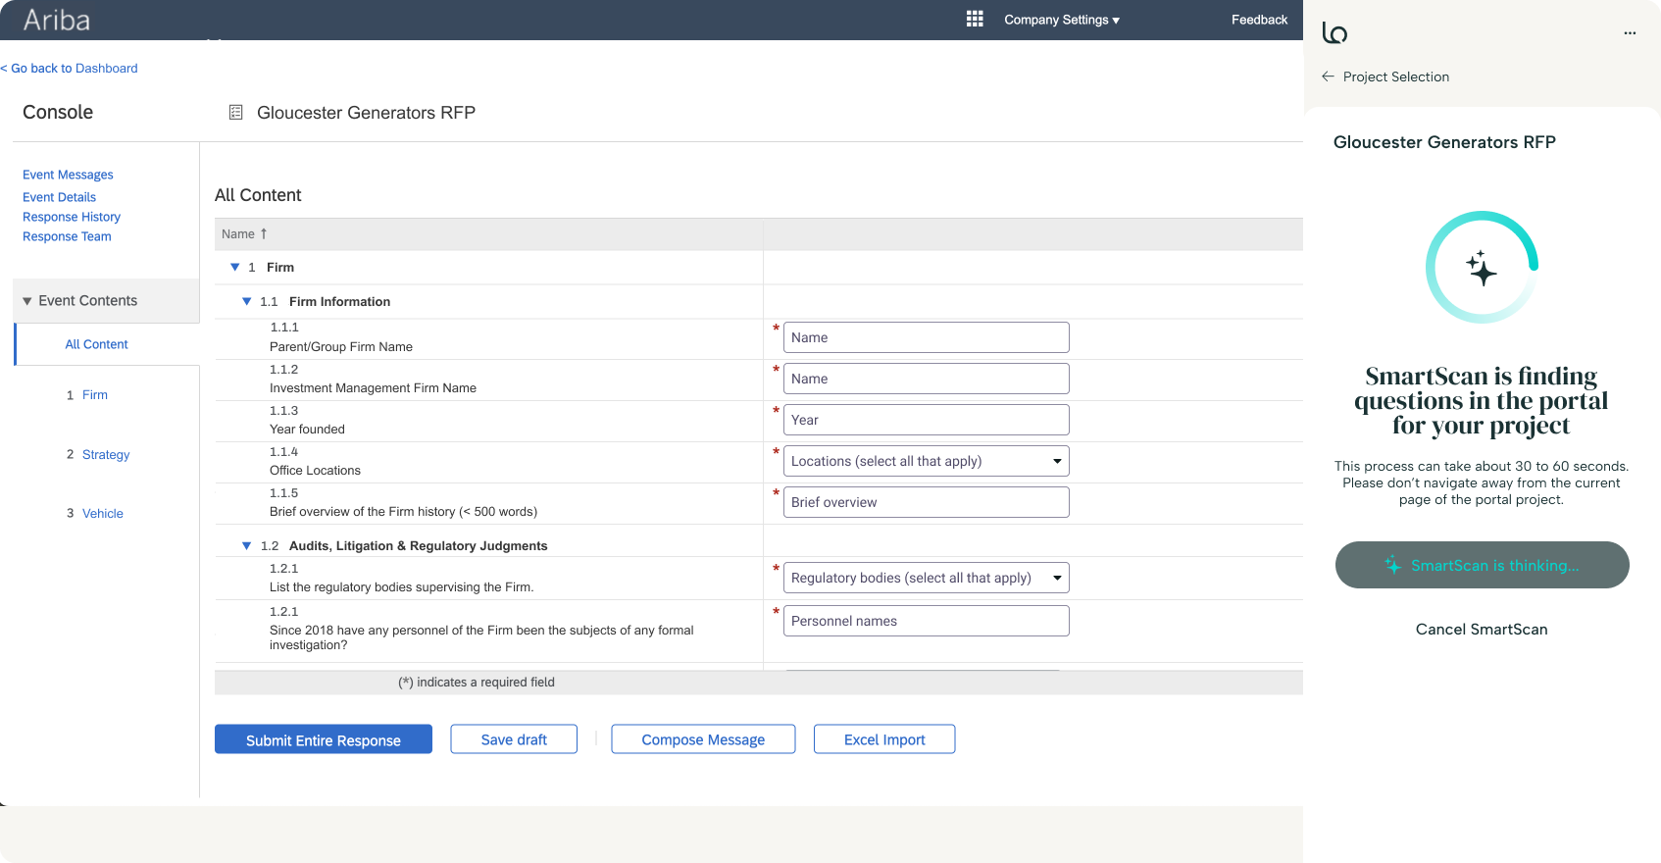1661x863 pixels.
Task: Open Response Team link
Action: (67, 236)
